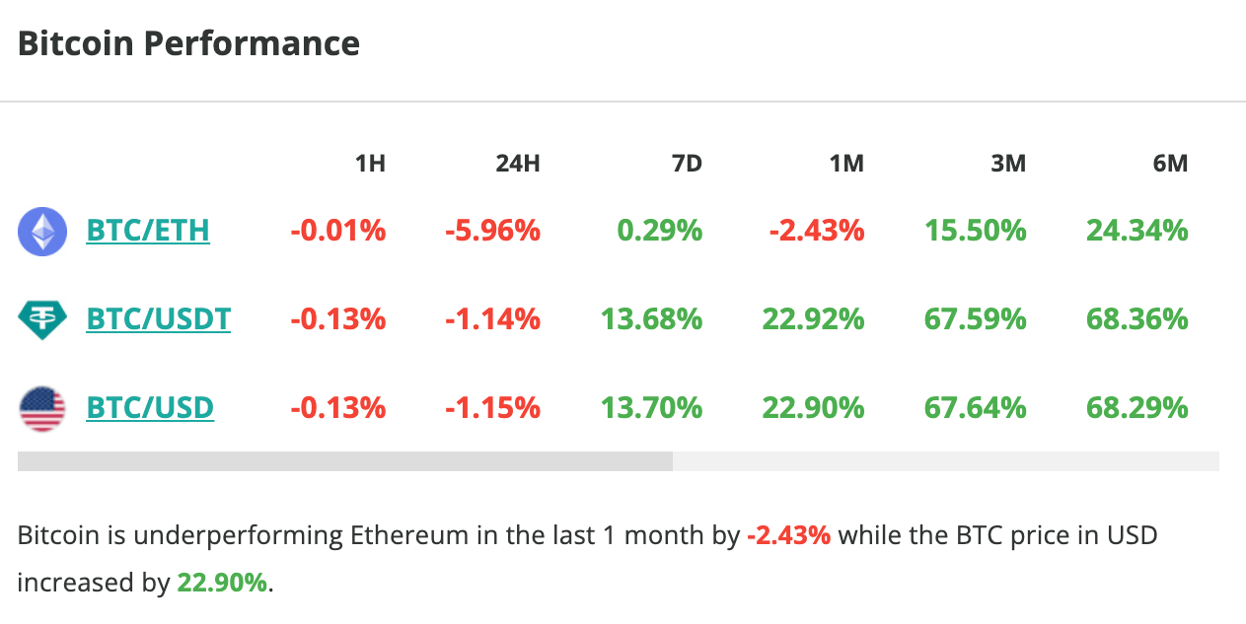Click the BTC/USDT 7D value 13.68%
Viewport: 1246px width, 624px height.
tap(651, 319)
